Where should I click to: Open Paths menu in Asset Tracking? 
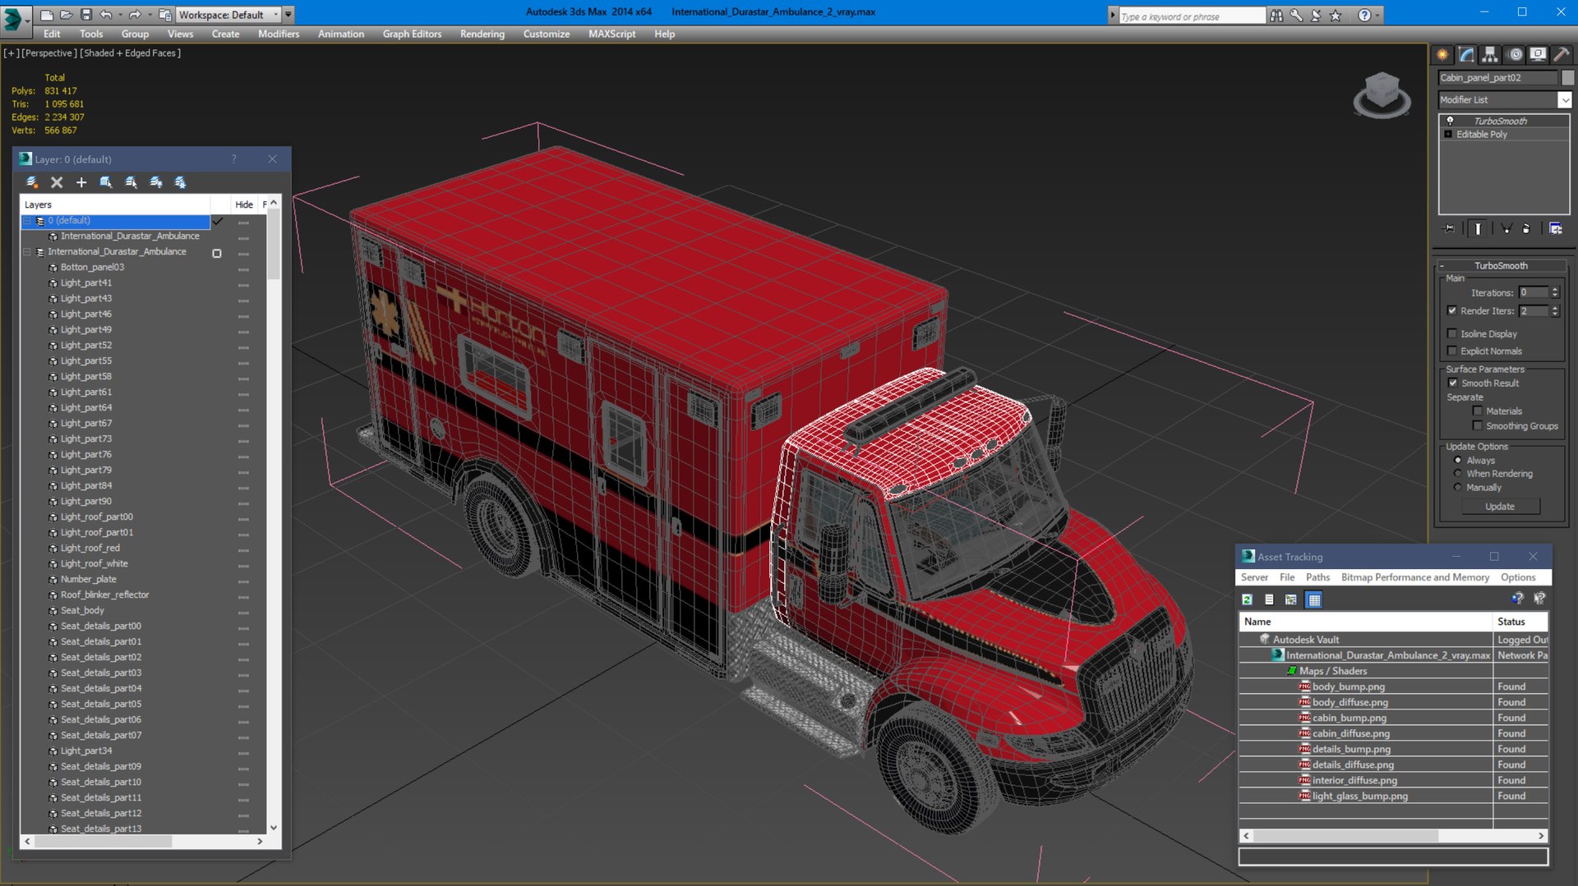(1317, 577)
